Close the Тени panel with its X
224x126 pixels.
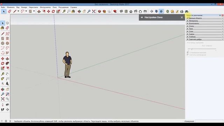(223, 29)
